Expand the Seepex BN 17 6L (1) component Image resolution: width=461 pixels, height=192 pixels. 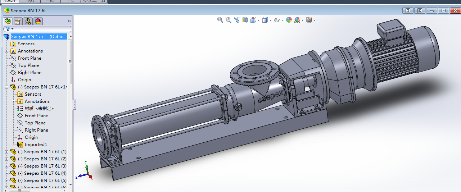pos(6,152)
